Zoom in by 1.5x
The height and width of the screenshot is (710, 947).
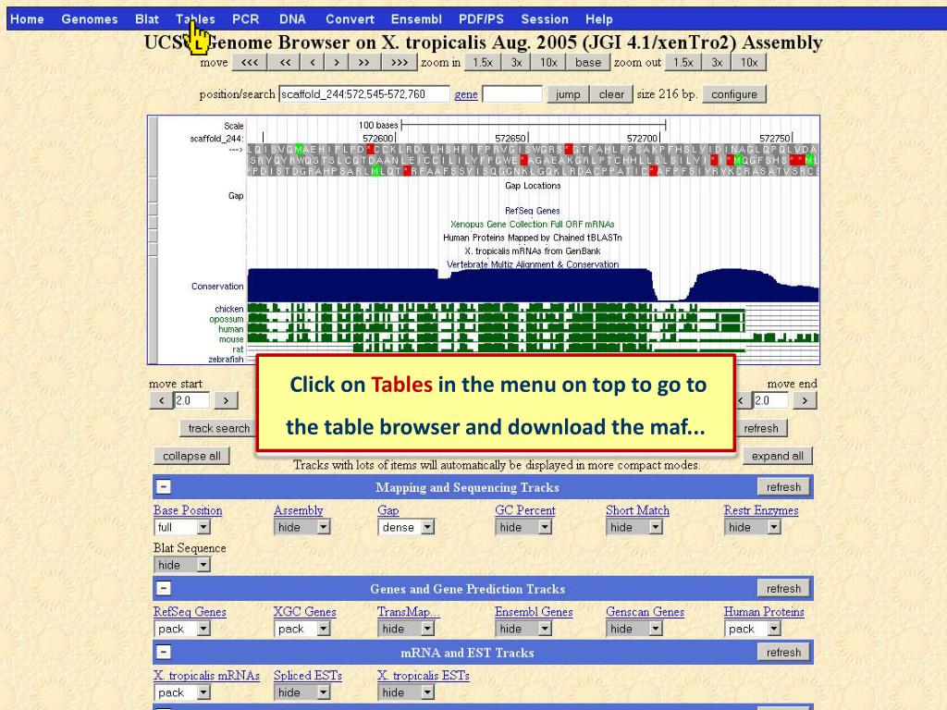[483, 62]
